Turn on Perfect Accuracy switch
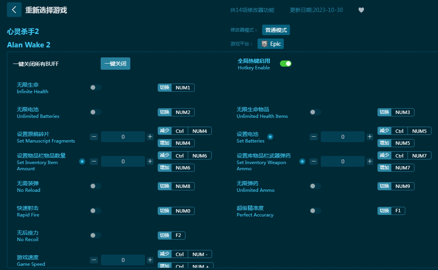This screenshot has width=438, height=270. coord(315,211)
